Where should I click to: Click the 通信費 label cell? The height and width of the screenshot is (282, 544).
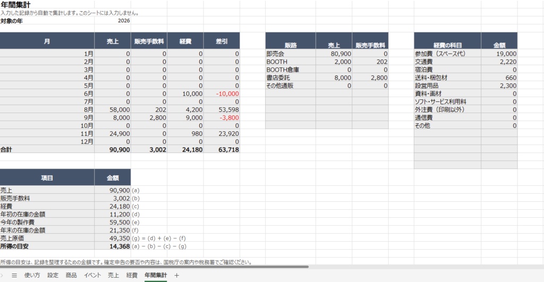click(x=447, y=117)
